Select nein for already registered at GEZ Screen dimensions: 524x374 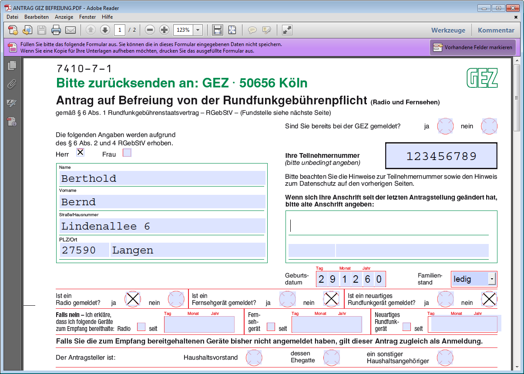pos(489,127)
